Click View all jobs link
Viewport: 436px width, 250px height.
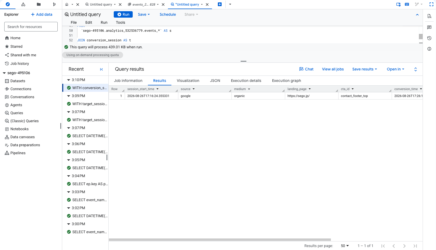click(333, 69)
